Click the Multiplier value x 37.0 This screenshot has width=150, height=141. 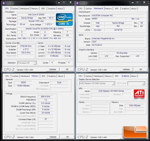[x=26, y=49]
